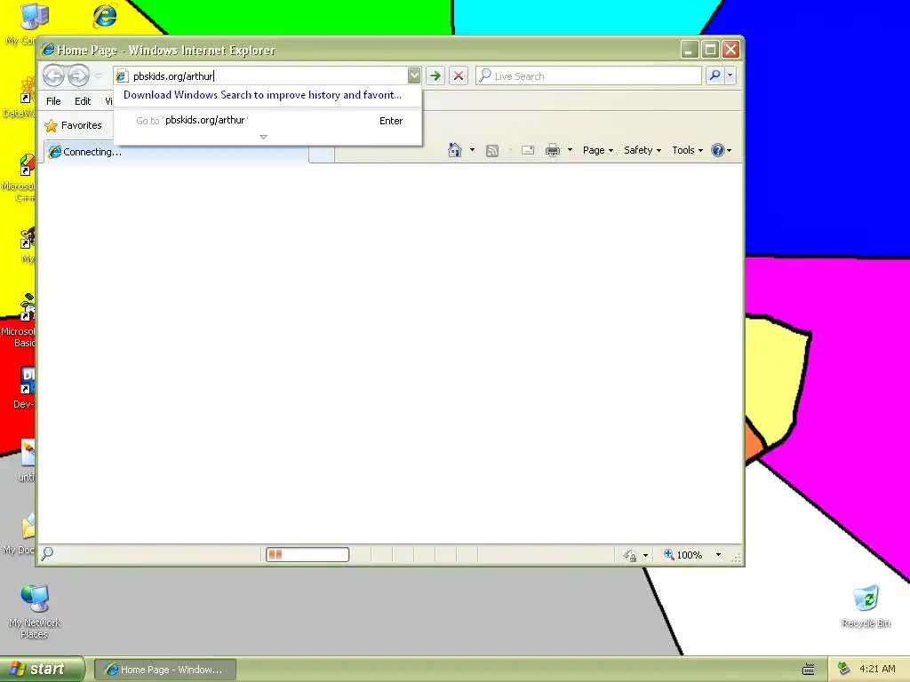910x682 pixels.
Task: Click the Home page icon
Action: (x=454, y=150)
